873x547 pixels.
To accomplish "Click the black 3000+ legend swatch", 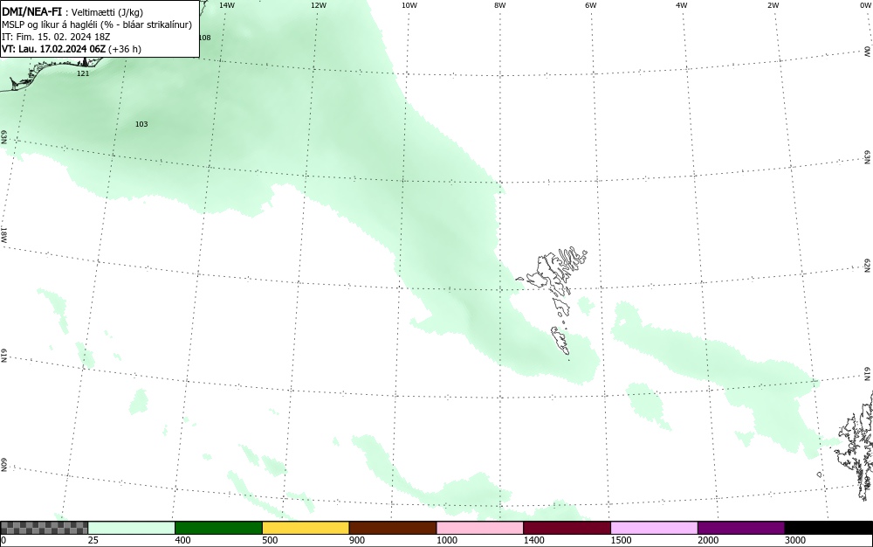I will coord(828,528).
